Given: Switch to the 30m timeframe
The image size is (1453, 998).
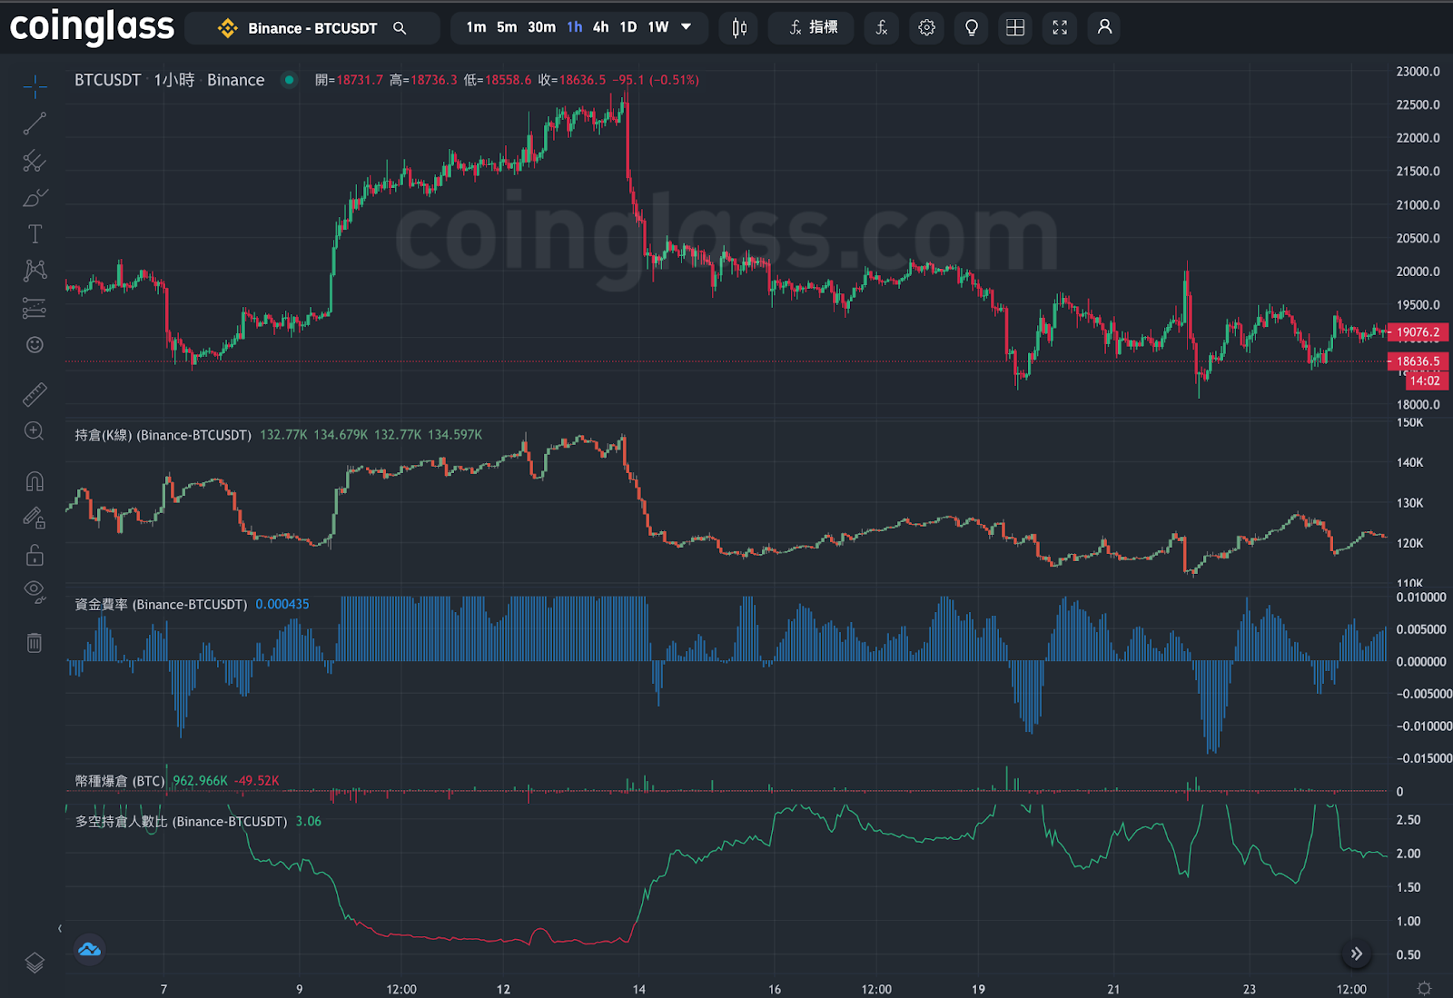Looking at the screenshot, I should [541, 27].
